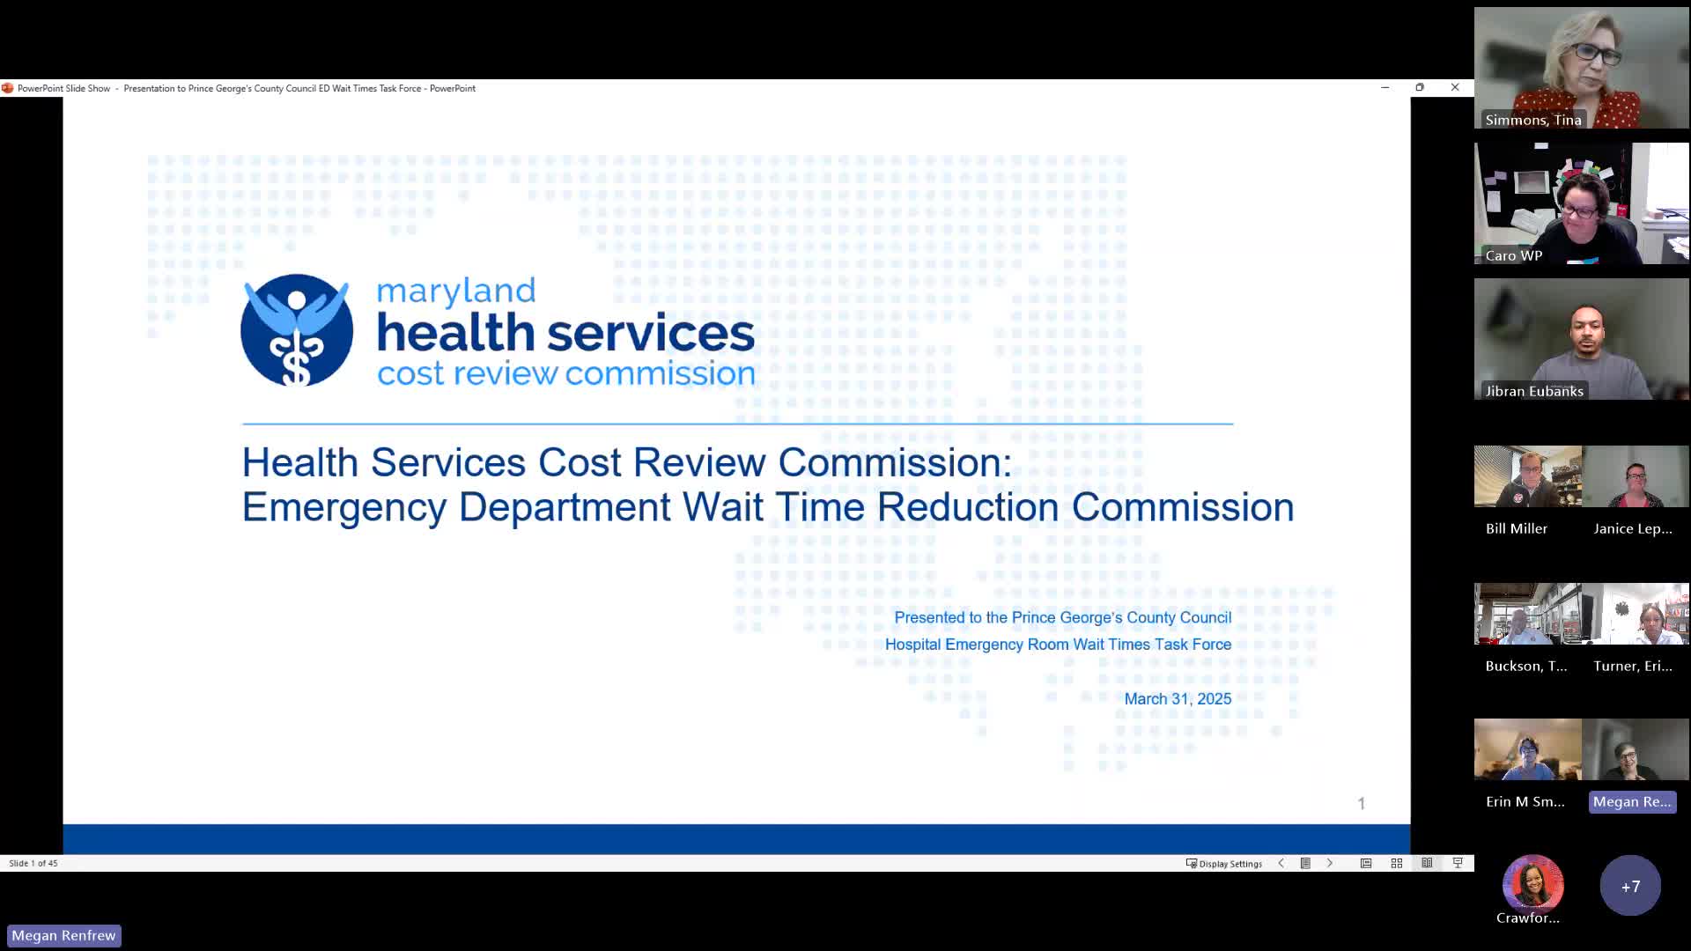Screen dimensions: 1691x951
Task: Click Megan Re... highlighted name label
Action: pos(1632,801)
